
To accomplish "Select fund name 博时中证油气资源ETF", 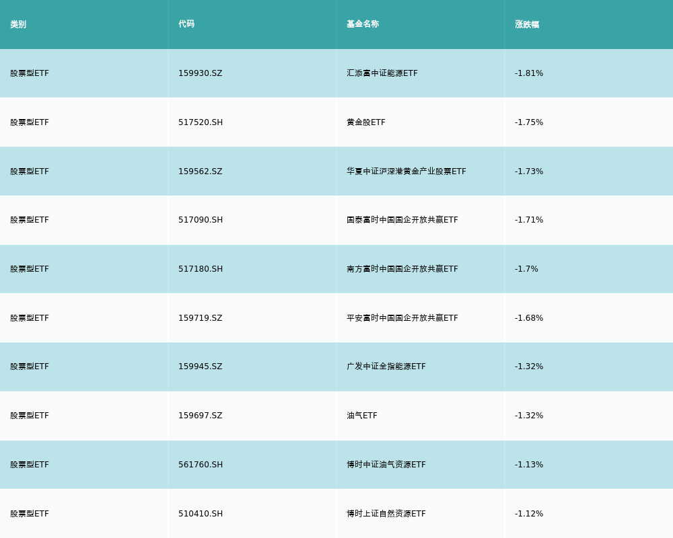I will click(386, 465).
